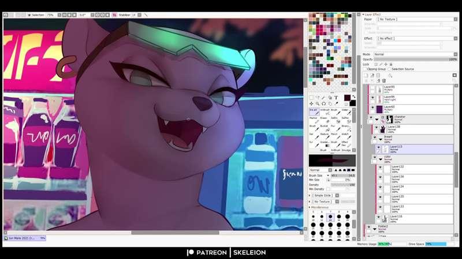Hide Layer93 using its eye icon
462x259 pixels.
pos(372,108)
